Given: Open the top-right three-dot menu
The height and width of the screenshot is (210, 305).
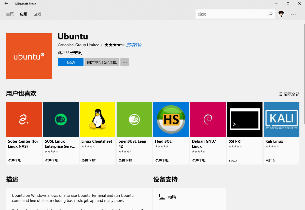Looking at the screenshot, I should tap(293, 14).
